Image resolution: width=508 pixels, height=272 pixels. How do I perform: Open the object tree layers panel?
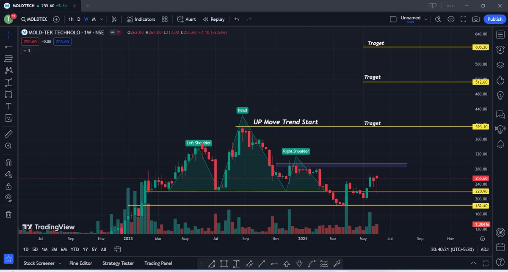pos(500,65)
